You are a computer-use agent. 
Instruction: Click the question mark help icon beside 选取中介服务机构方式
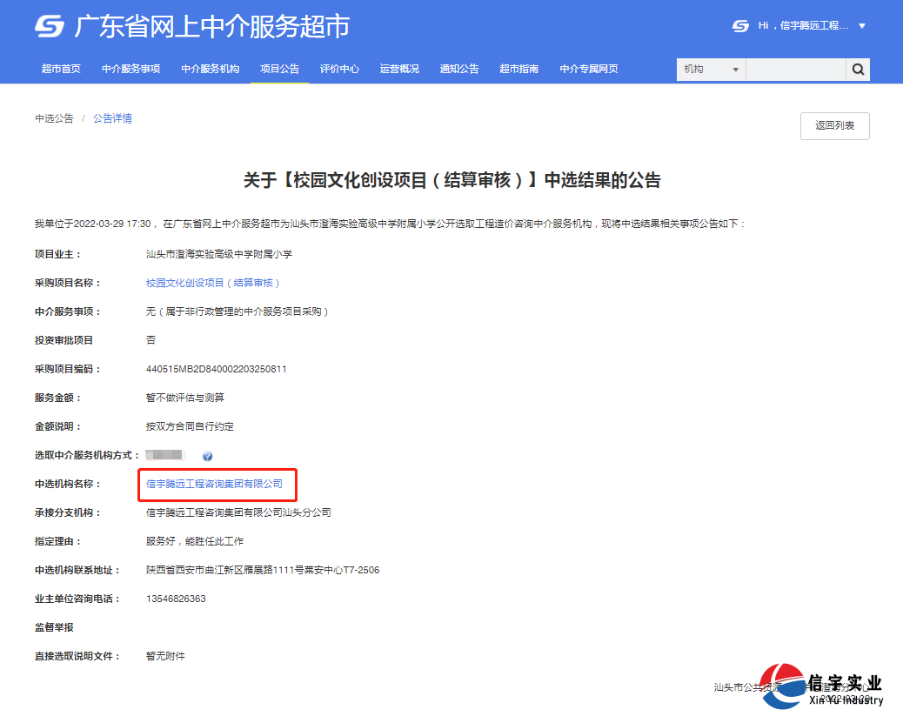tap(206, 455)
